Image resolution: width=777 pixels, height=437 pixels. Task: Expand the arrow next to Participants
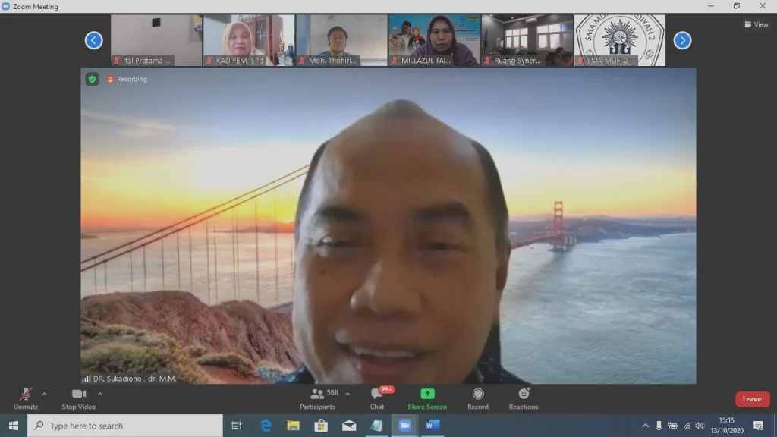[348, 394]
